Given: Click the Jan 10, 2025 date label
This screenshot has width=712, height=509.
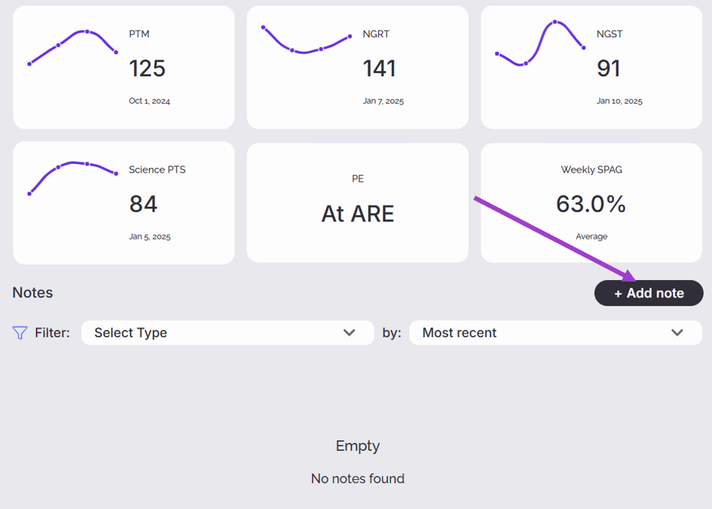Looking at the screenshot, I should tap(620, 101).
